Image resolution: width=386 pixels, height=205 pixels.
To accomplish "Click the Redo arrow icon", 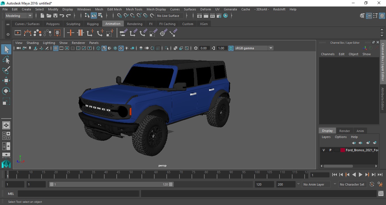I will (68, 16).
